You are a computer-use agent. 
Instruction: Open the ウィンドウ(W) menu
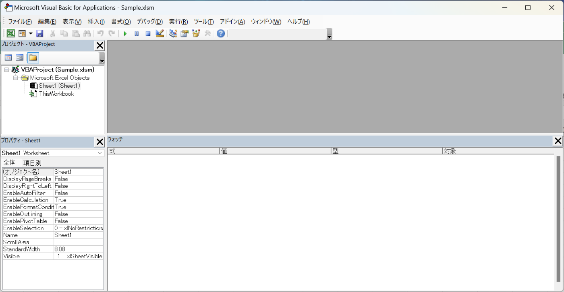[266, 22]
